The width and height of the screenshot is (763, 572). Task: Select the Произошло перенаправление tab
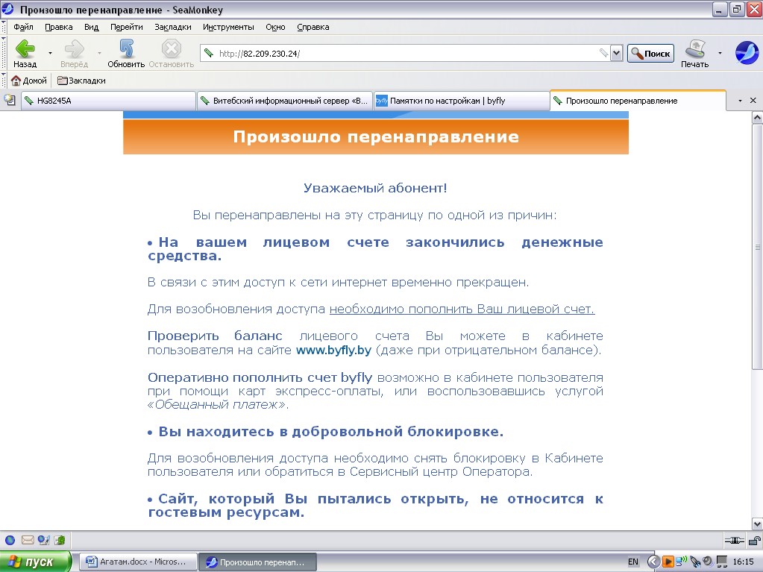pyautogui.click(x=638, y=100)
